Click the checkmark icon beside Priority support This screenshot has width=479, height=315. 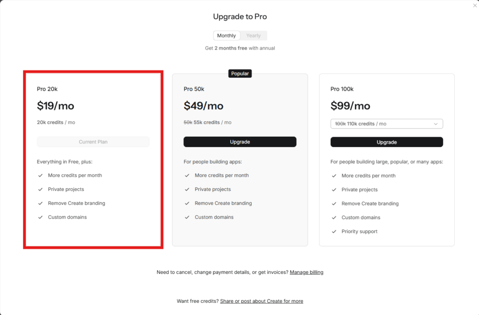334,231
